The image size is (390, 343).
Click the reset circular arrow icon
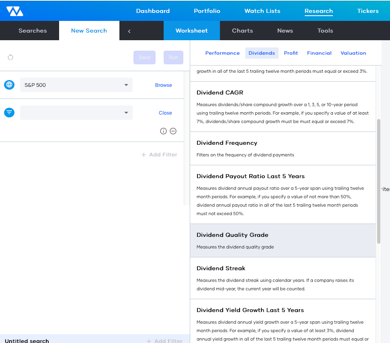pos(10,57)
